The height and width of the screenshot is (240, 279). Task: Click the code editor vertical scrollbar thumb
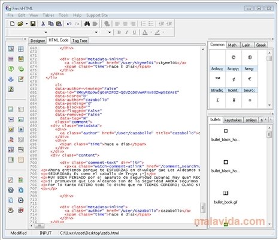[x=202, y=208]
